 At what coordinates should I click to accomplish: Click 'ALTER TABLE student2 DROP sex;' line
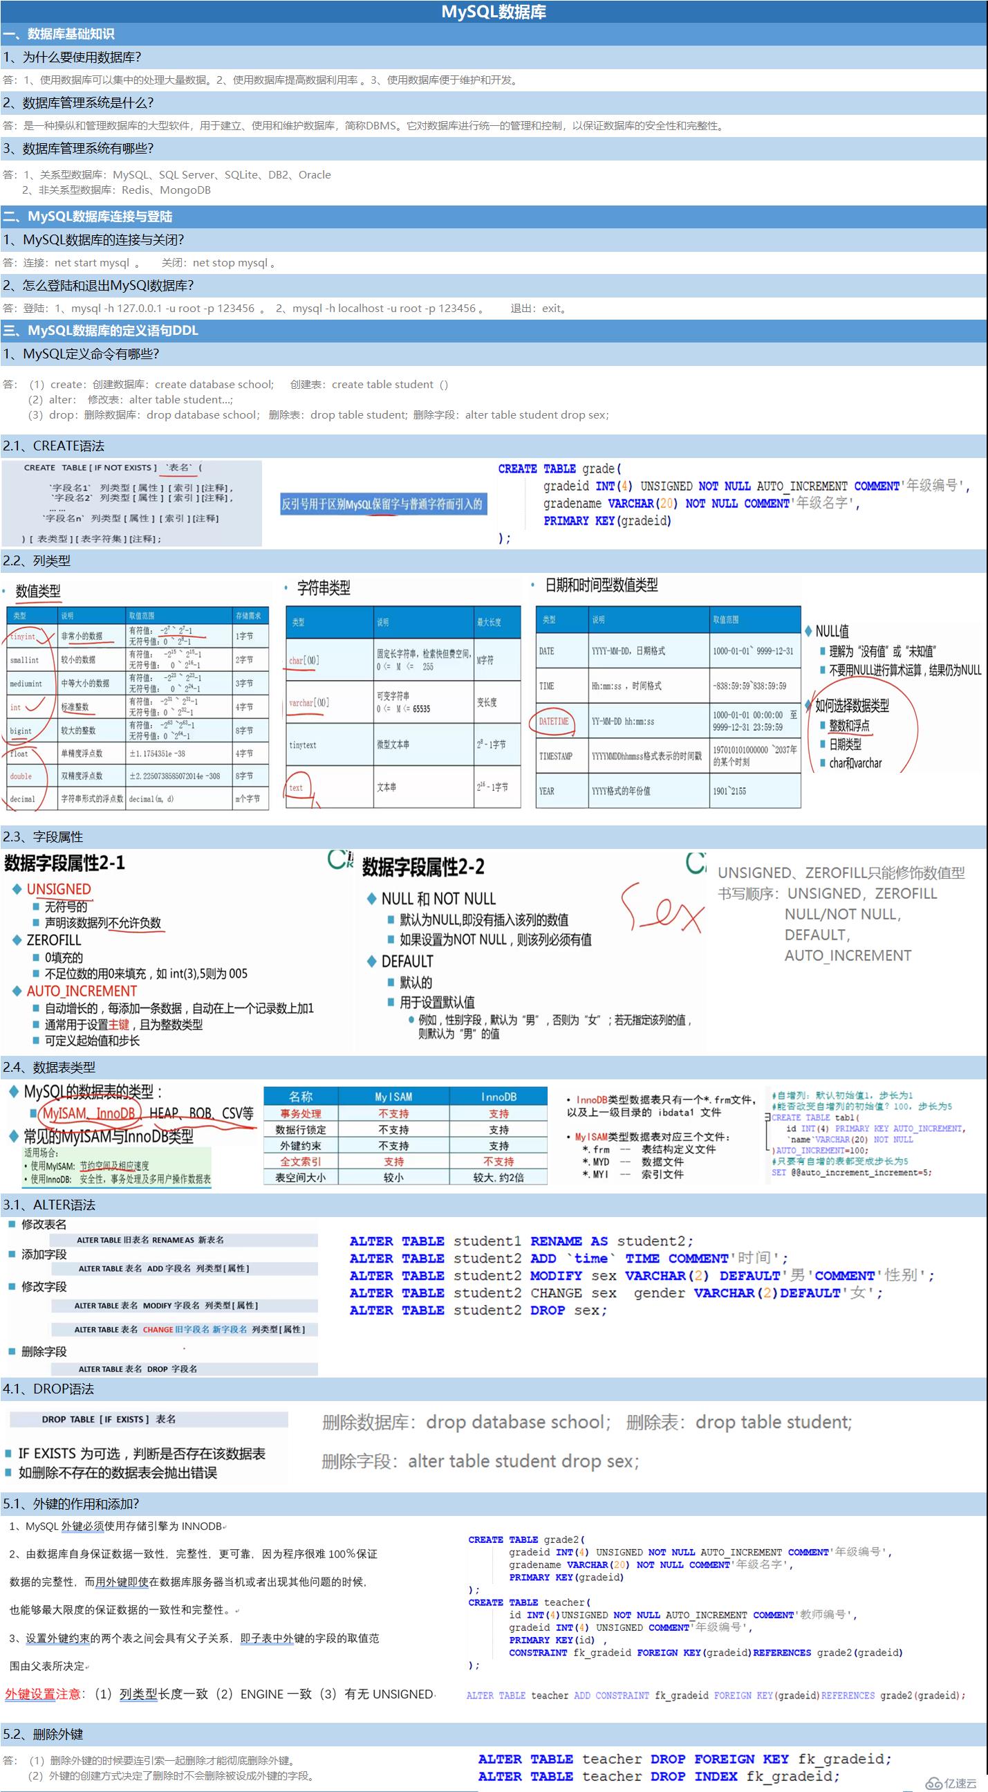[478, 1310]
